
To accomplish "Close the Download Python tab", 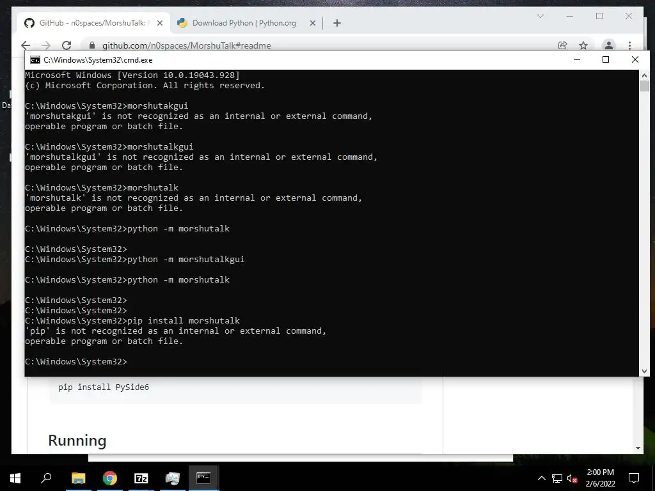I will pos(312,24).
